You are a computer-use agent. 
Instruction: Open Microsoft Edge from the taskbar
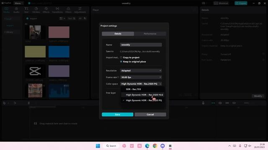(x=147, y=146)
